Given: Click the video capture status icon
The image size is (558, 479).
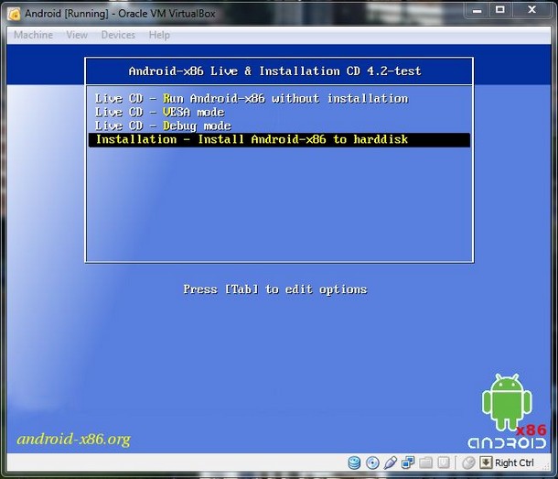Looking at the screenshot, I should [x=444, y=463].
